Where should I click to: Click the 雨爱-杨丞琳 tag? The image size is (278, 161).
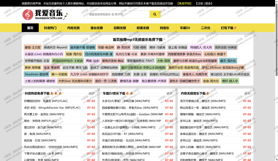coord(106,47)
